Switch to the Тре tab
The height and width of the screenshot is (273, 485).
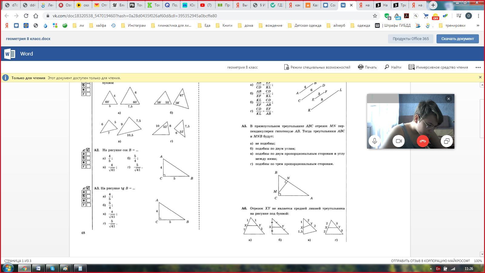[x=400, y=5]
